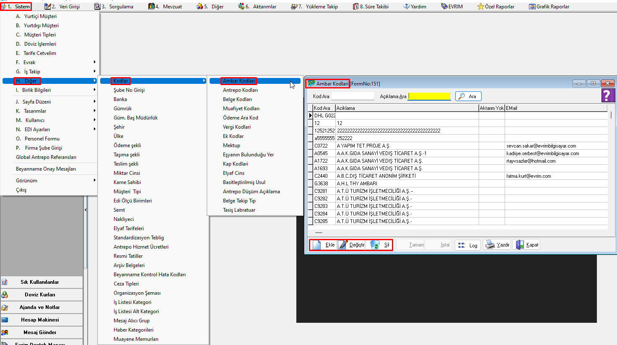Select the A.B.C.DIŞ TİCARET ANONİM ŞİRKETİ row

(x=457, y=176)
